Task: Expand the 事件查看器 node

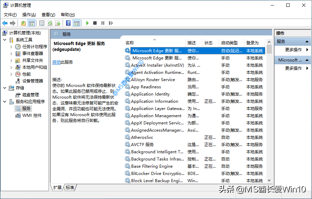Action: [x=11, y=54]
